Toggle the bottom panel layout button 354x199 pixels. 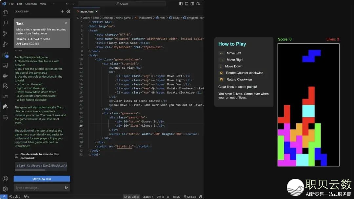(187, 4)
